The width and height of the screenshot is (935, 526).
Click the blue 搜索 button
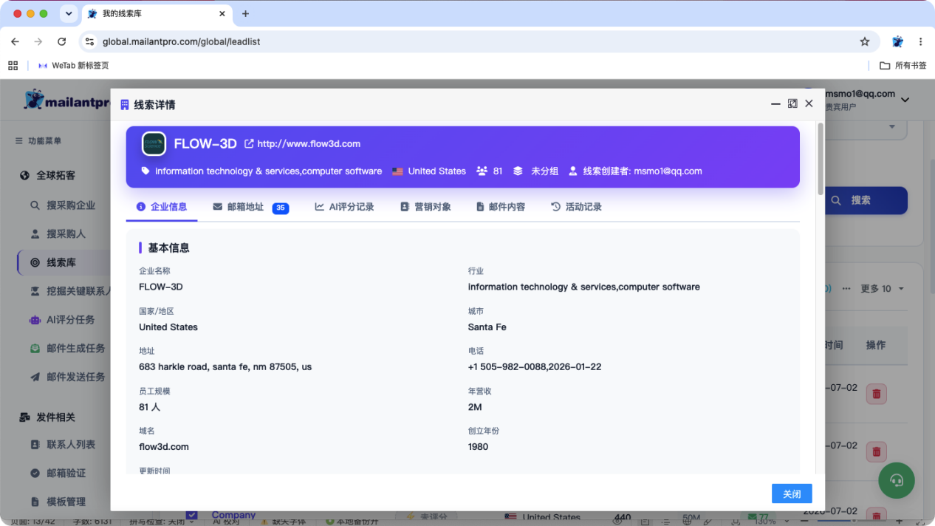click(x=866, y=200)
